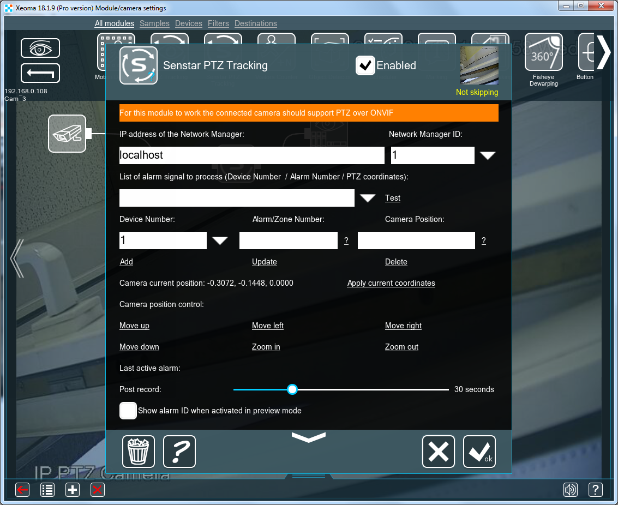Viewport: 618px width, 505px height.
Task: Open the main menu list icon
Action: [47, 490]
